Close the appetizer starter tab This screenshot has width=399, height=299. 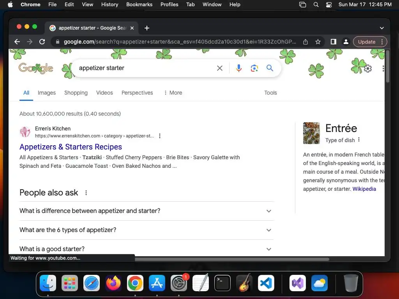click(x=132, y=28)
